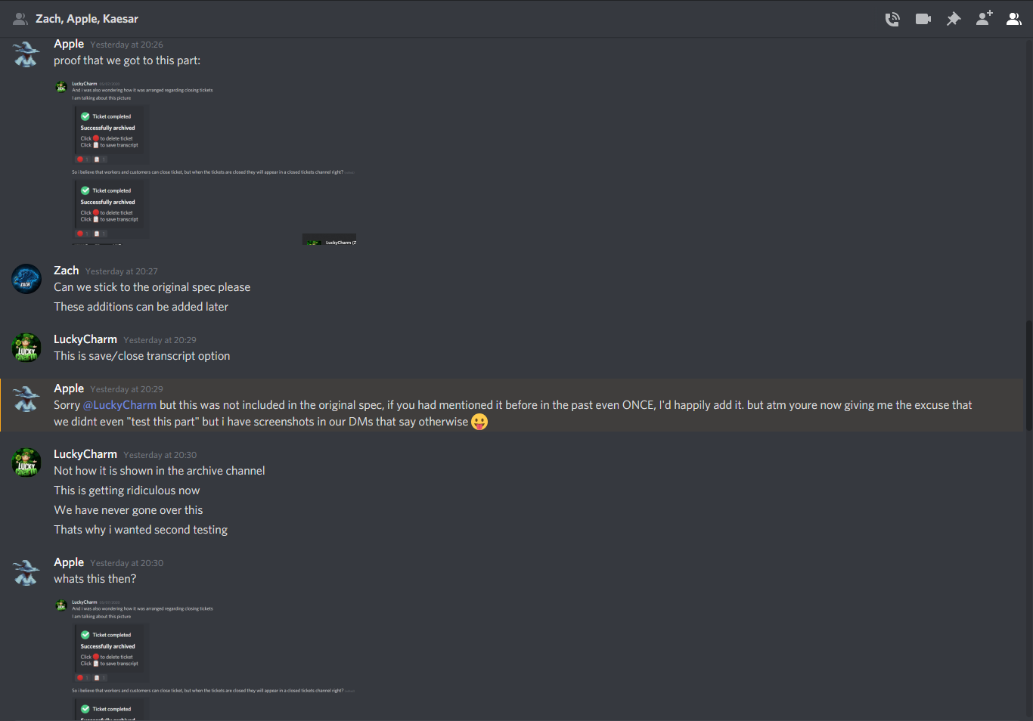Click the Apple username at 20:29
Image resolution: width=1033 pixels, height=721 pixels.
[69, 388]
